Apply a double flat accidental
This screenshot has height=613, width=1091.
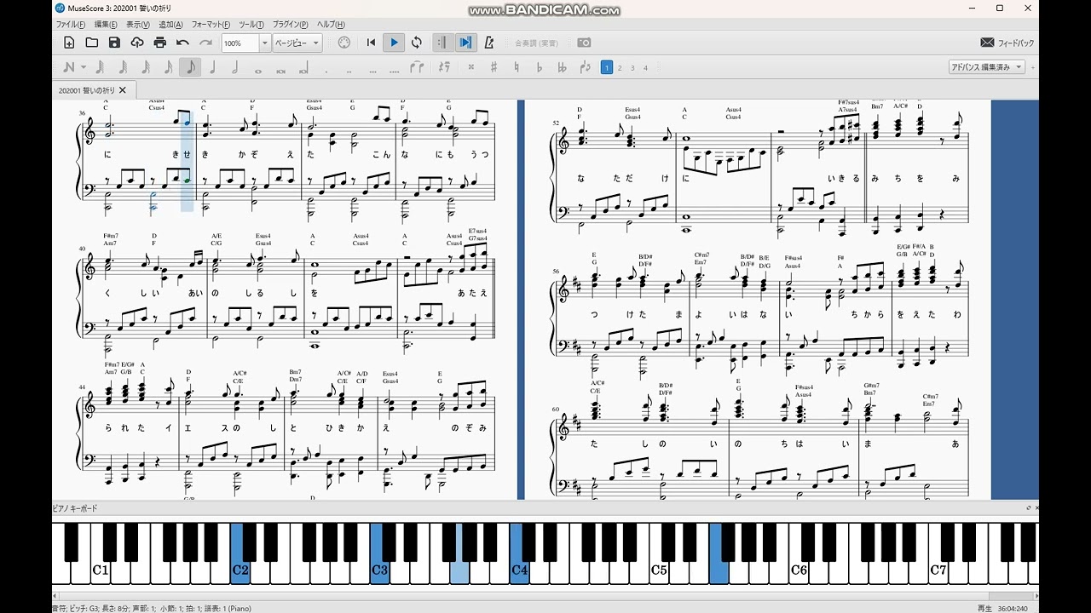click(x=562, y=67)
